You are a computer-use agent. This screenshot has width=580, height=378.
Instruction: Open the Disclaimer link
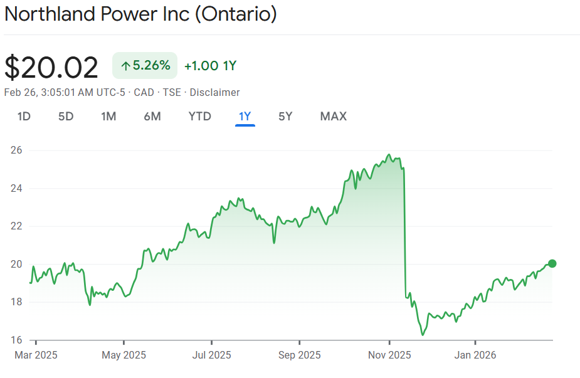tap(214, 92)
